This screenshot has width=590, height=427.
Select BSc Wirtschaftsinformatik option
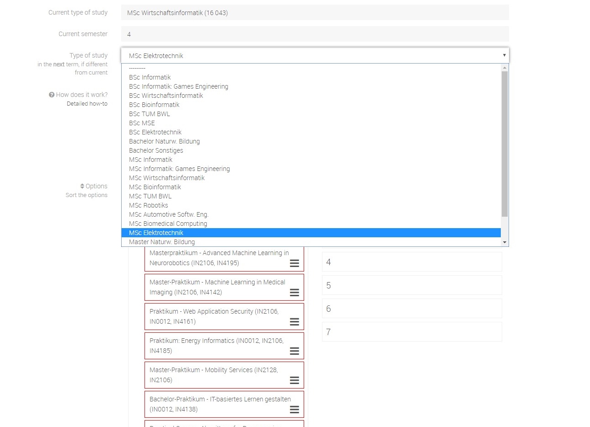(311, 96)
